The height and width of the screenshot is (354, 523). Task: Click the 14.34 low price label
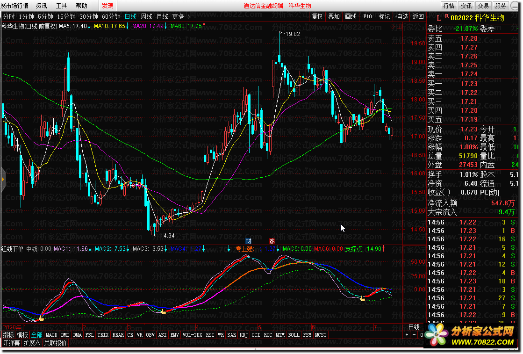coord(167,236)
